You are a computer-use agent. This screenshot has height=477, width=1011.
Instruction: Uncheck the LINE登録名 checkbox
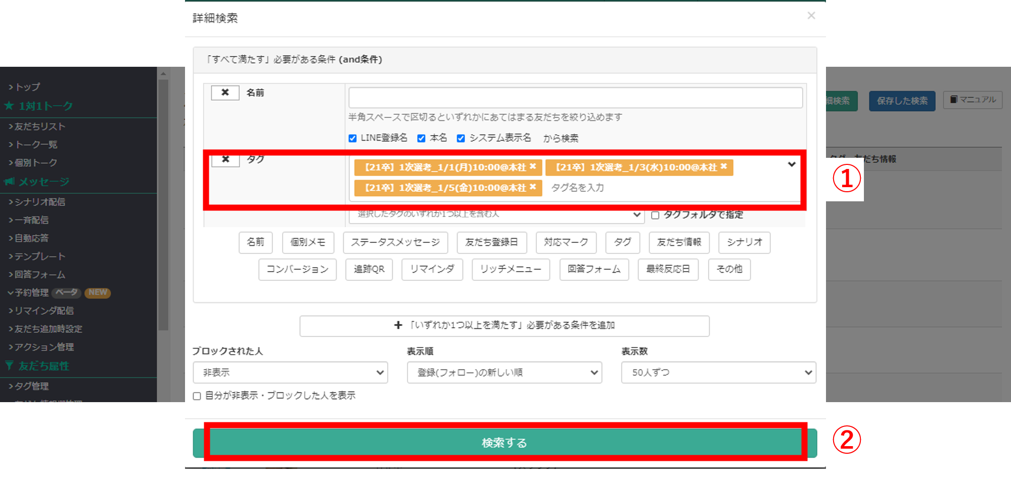click(x=352, y=138)
